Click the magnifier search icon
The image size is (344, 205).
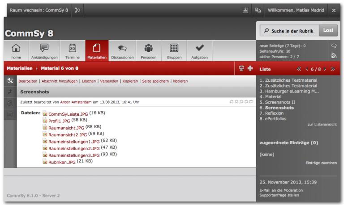(267, 31)
